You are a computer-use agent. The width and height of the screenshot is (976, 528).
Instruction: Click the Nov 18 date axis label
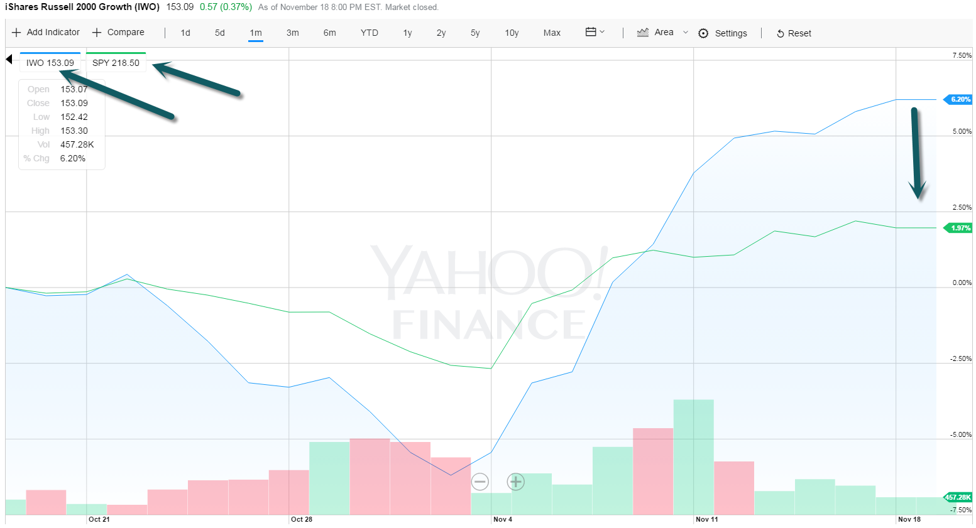coord(909,520)
